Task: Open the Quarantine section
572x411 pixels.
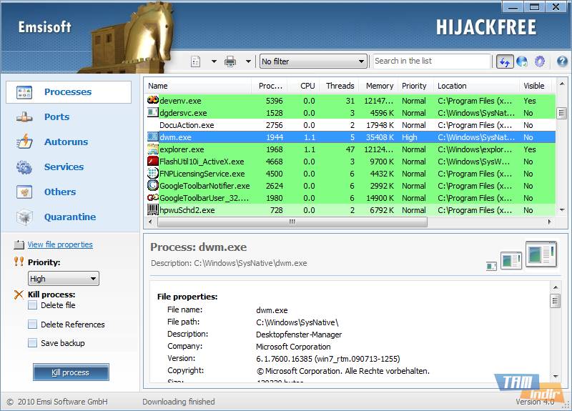Action: [69, 217]
